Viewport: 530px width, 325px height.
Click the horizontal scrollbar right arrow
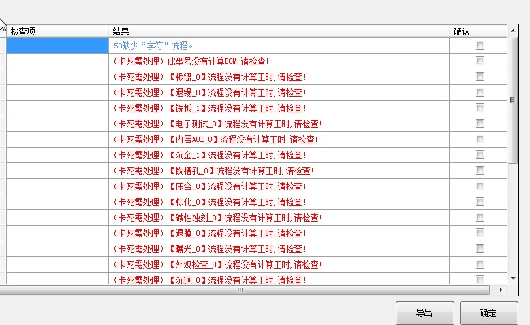click(x=501, y=290)
